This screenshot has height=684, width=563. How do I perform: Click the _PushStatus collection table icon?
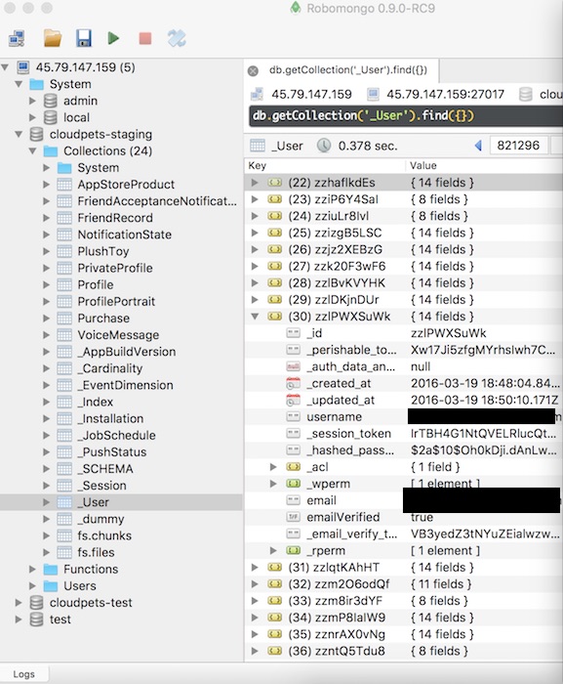(64, 451)
